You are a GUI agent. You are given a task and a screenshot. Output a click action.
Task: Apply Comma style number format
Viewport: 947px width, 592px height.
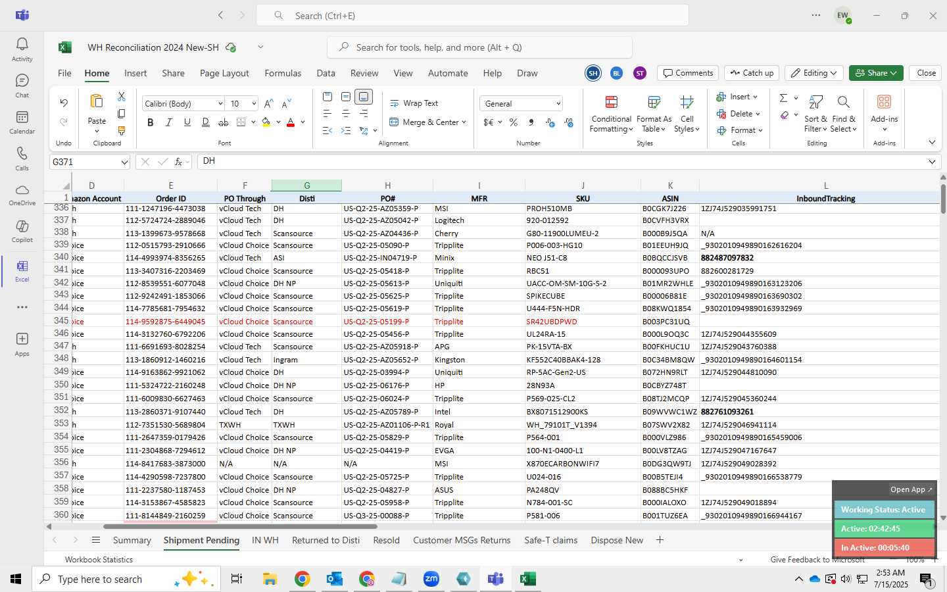pyautogui.click(x=531, y=122)
